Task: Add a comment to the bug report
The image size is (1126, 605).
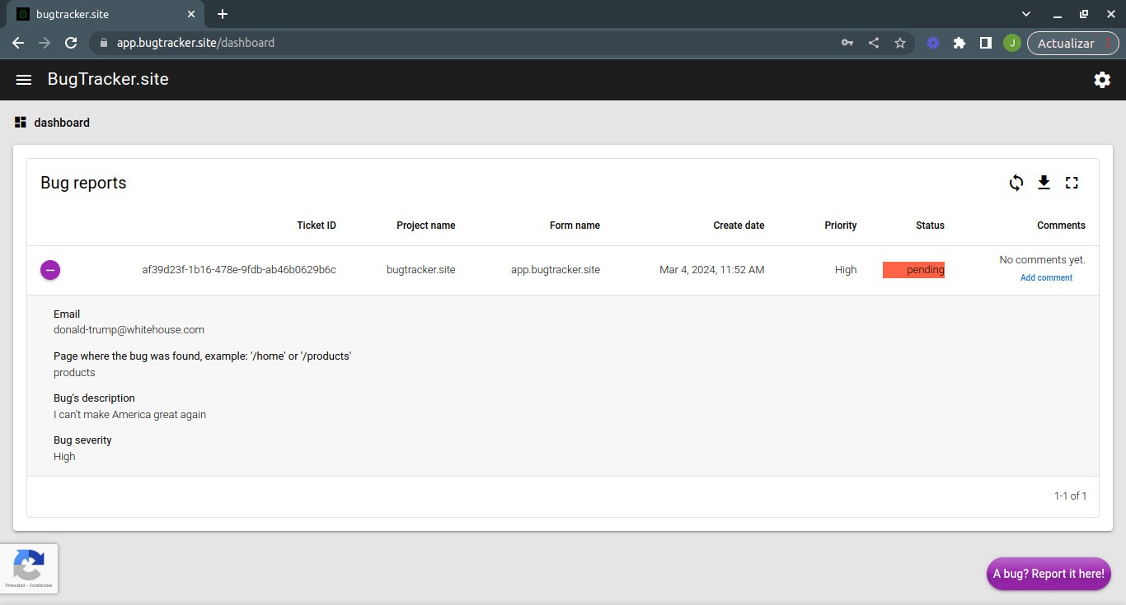Action: click(x=1046, y=277)
